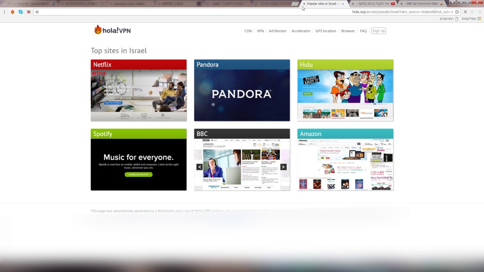This screenshot has height=272, width=484.
Task: Open the Pandora site tile
Action: [x=242, y=90]
